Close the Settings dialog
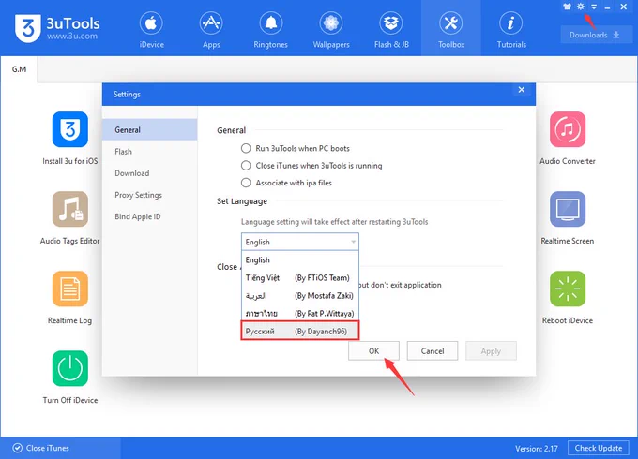Image resolution: width=638 pixels, height=459 pixels. click(522, 89)
